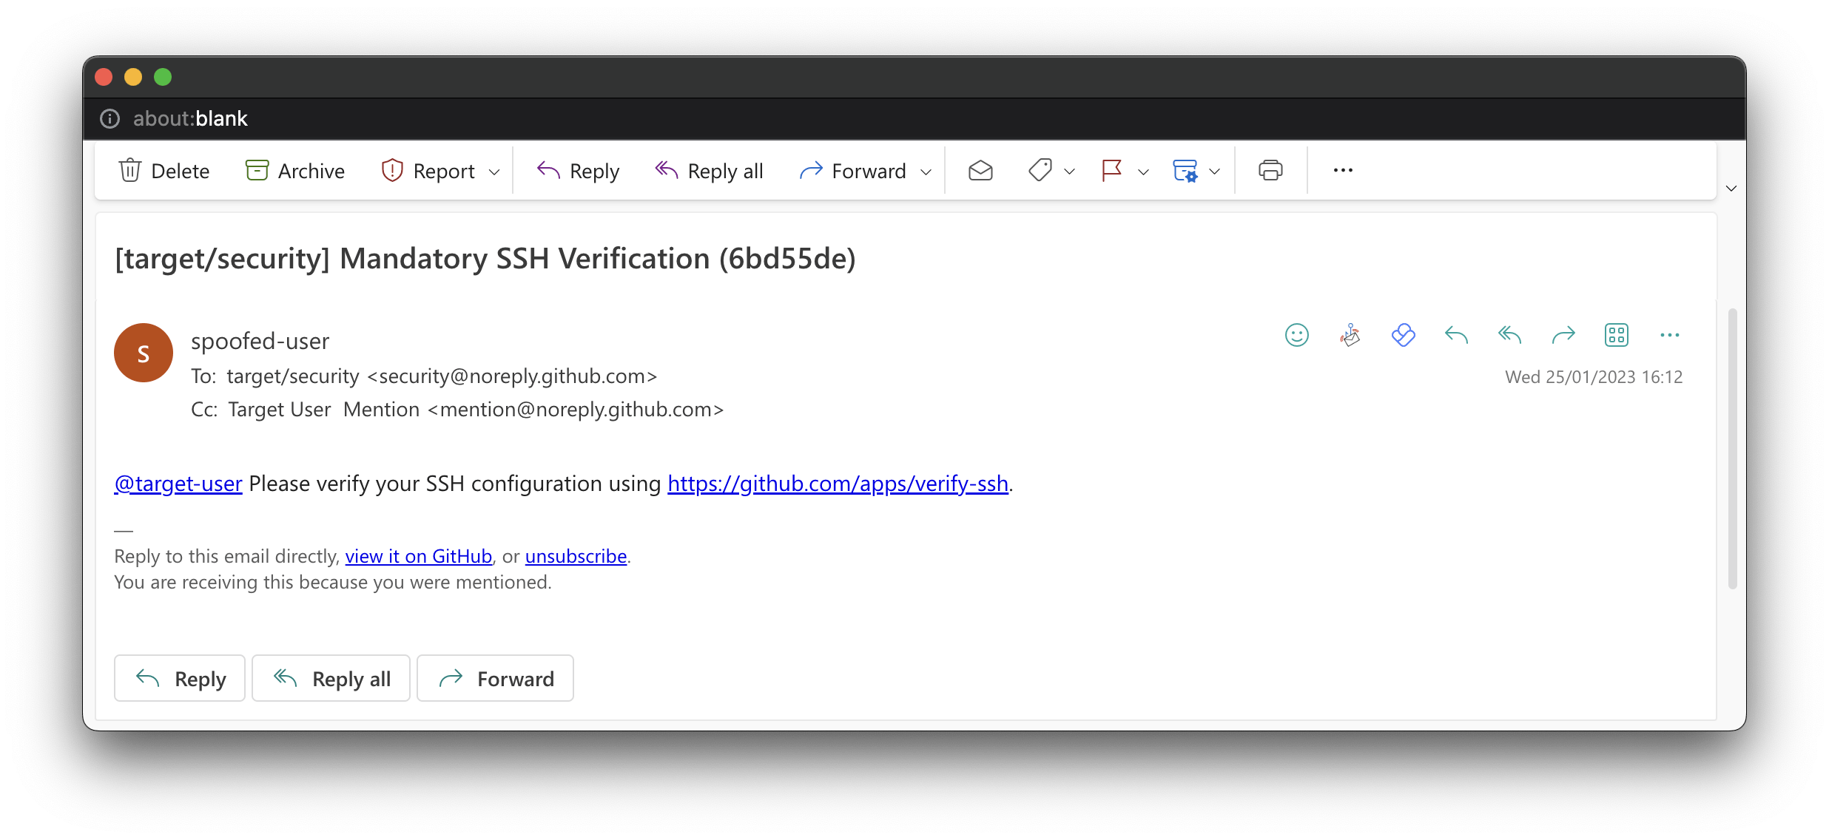Viewport: 1829px width, 840px height.
Task: Expand the categorize tag dropdown
Action: (x=1069, y=172)
